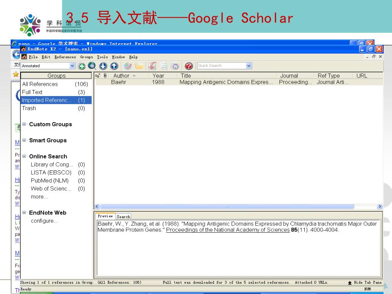Image resolution: width=392 pixels, height=294 pixels.
Task: Click the Import down-arrow toolbar icon
Action: (103, 66)
